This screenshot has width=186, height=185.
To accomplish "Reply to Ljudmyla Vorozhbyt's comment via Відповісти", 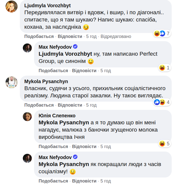I will coord(70,36).
